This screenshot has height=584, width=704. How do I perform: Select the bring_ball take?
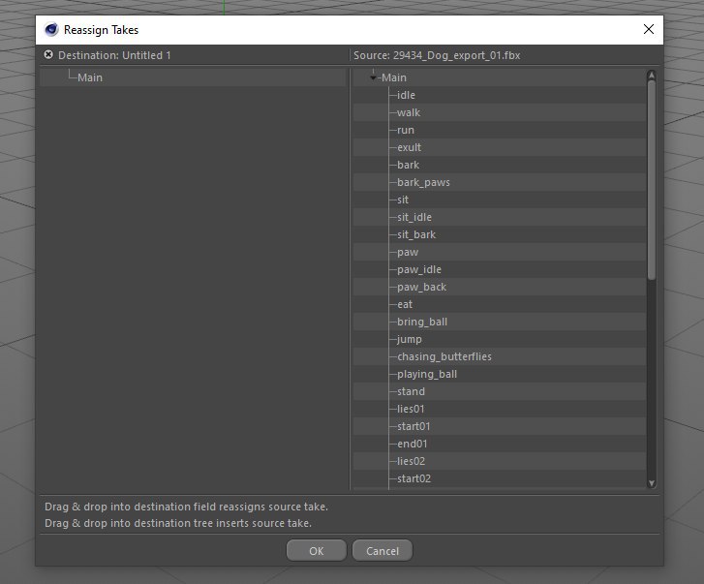(x=422, y=322)
